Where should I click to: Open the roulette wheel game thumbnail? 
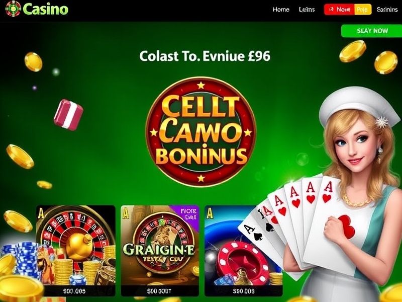click(76, 251)
